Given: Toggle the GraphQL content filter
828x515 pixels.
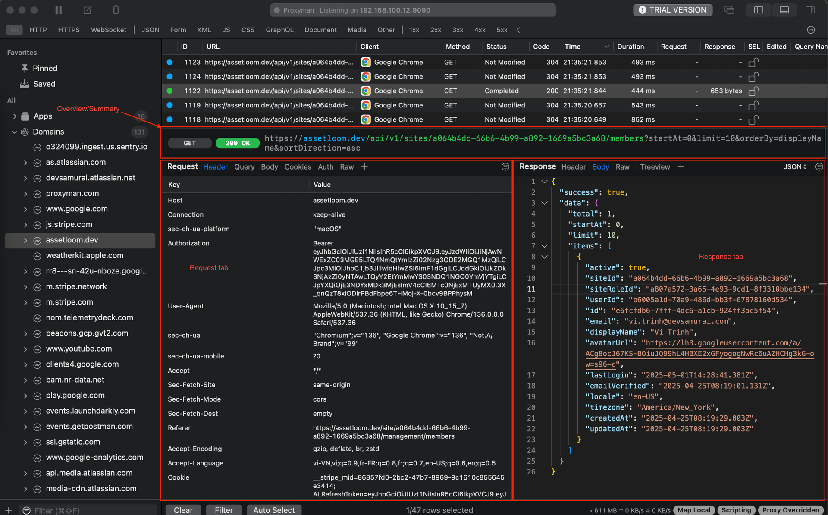Looking at the screenshot, I should coord(279,30).
